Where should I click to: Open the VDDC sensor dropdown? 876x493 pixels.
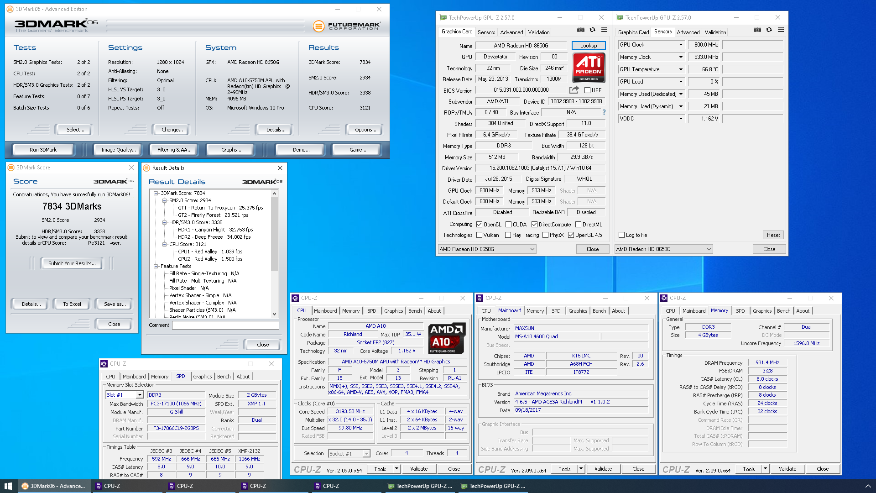681,119
